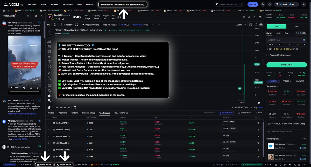Switch to the Sell side toggle
Viewport: 311px width, 167px height.
(x=297, y=26)
